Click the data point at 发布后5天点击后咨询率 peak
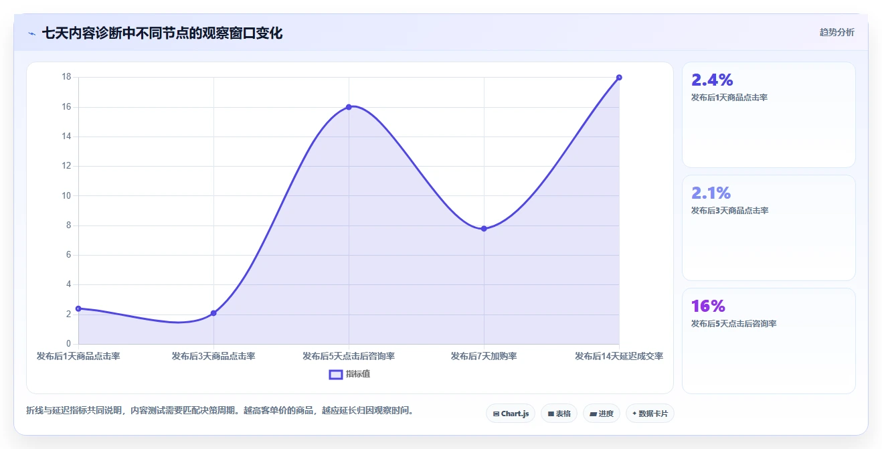 [349, 107]
